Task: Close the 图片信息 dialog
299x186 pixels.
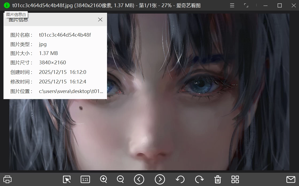Action: pyautogui.click(x=100, y=19)
